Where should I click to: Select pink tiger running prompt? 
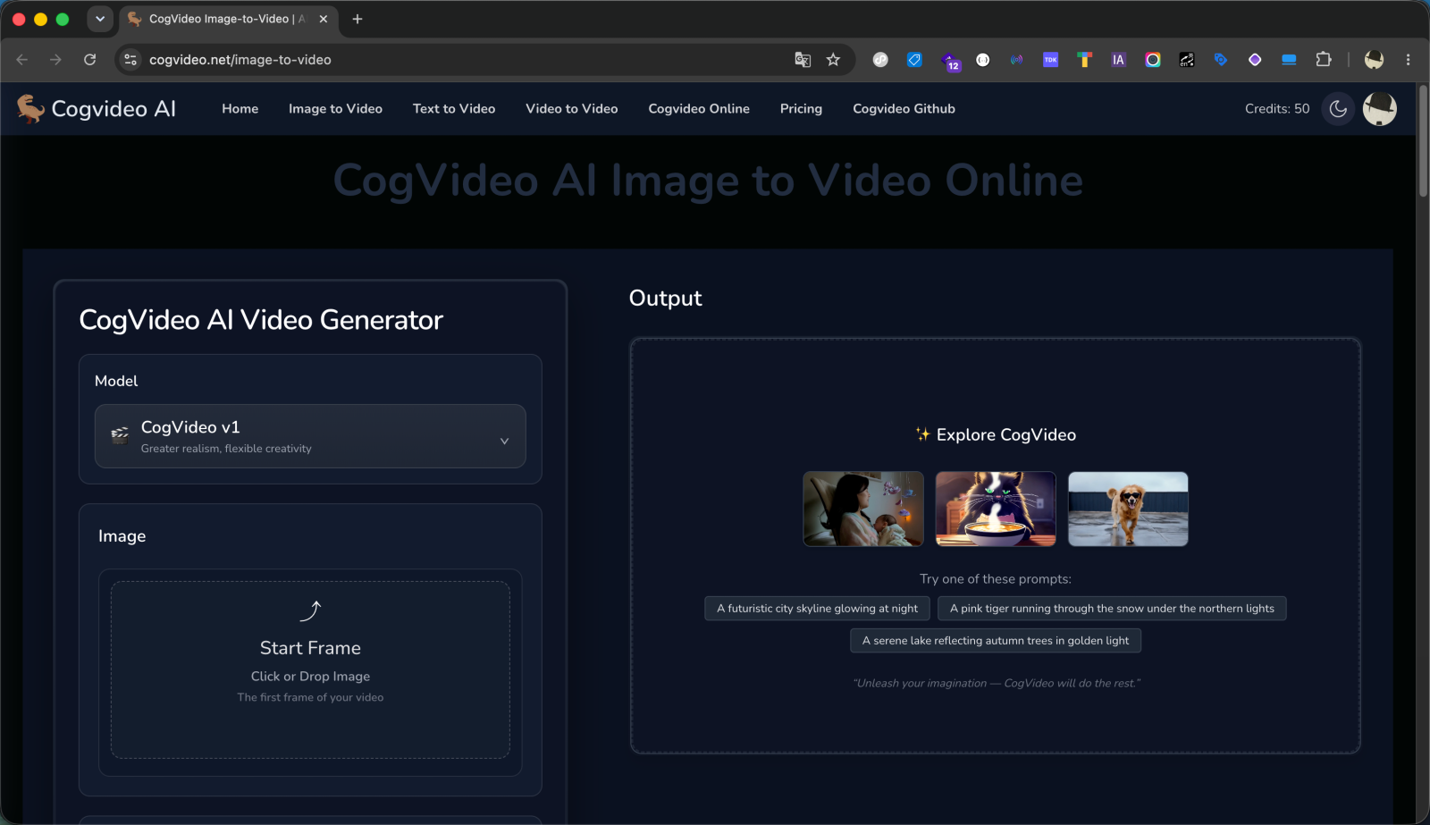[1112, 609]
